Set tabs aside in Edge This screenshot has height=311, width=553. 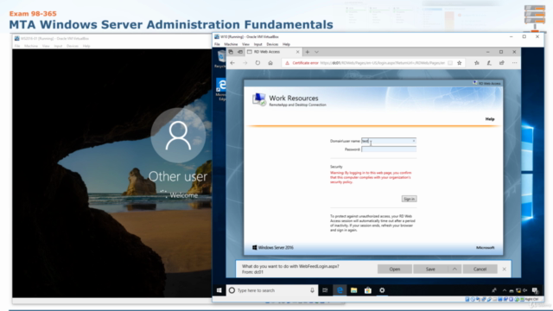pos(240,52)
